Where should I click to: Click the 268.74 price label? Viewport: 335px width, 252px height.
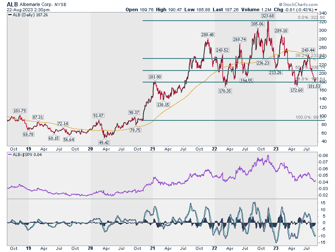point(240,40)
